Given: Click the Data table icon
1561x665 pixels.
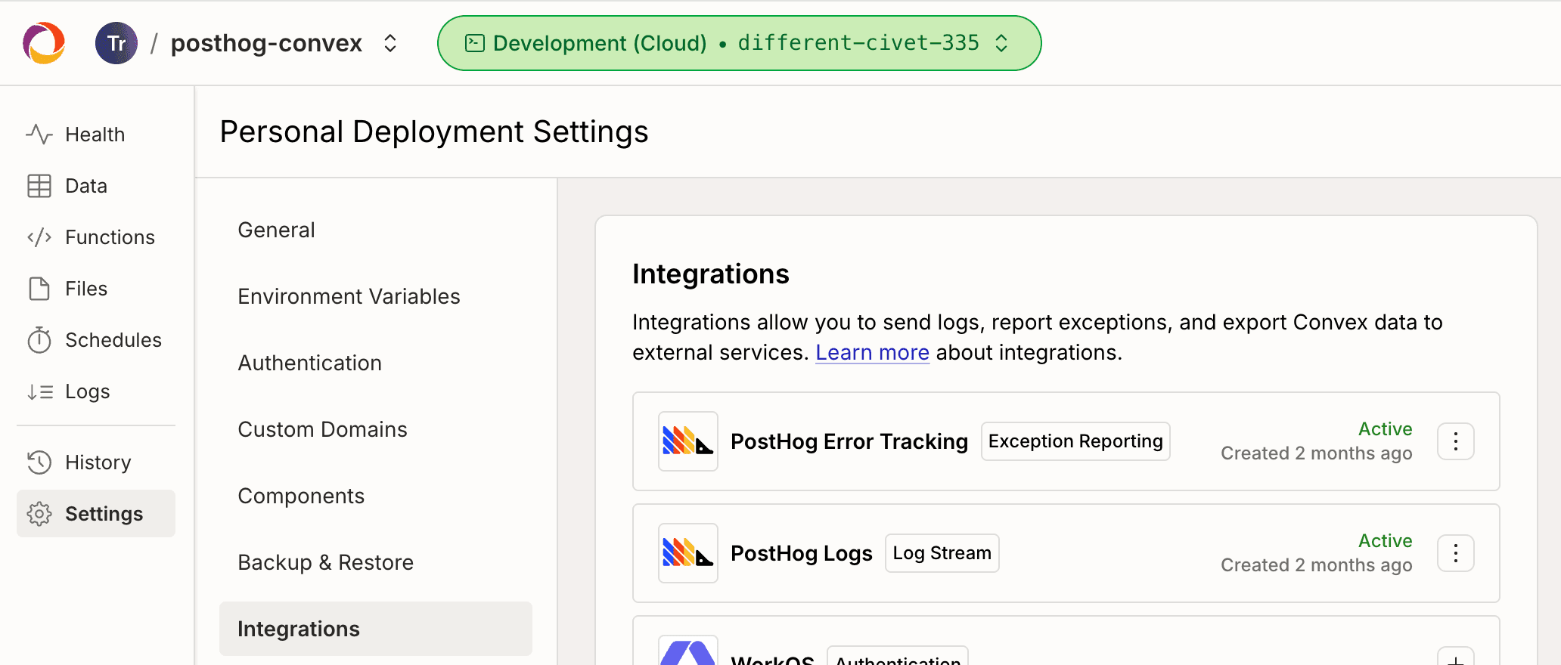Looking at the screenshot, I should pyautogui.click(x=39, y=186).
